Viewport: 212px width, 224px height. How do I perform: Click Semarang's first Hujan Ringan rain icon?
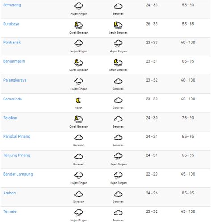pos(79,6)
